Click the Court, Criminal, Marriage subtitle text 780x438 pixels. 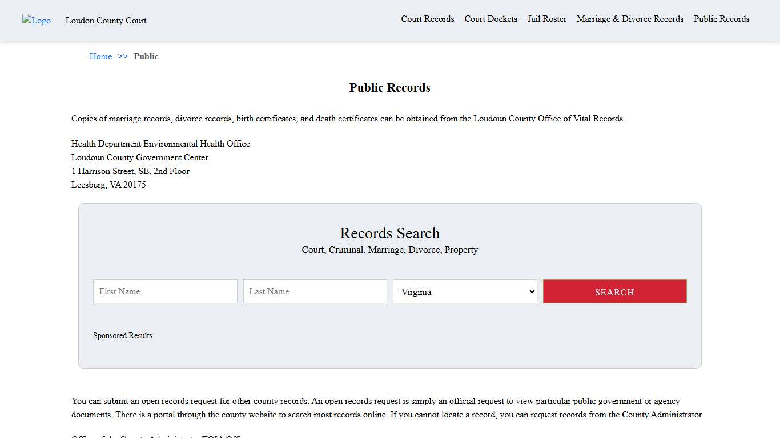[x=389, y=250]
